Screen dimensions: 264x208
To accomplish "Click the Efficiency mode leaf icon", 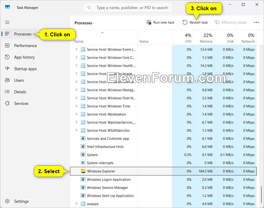I will [217, 22].
